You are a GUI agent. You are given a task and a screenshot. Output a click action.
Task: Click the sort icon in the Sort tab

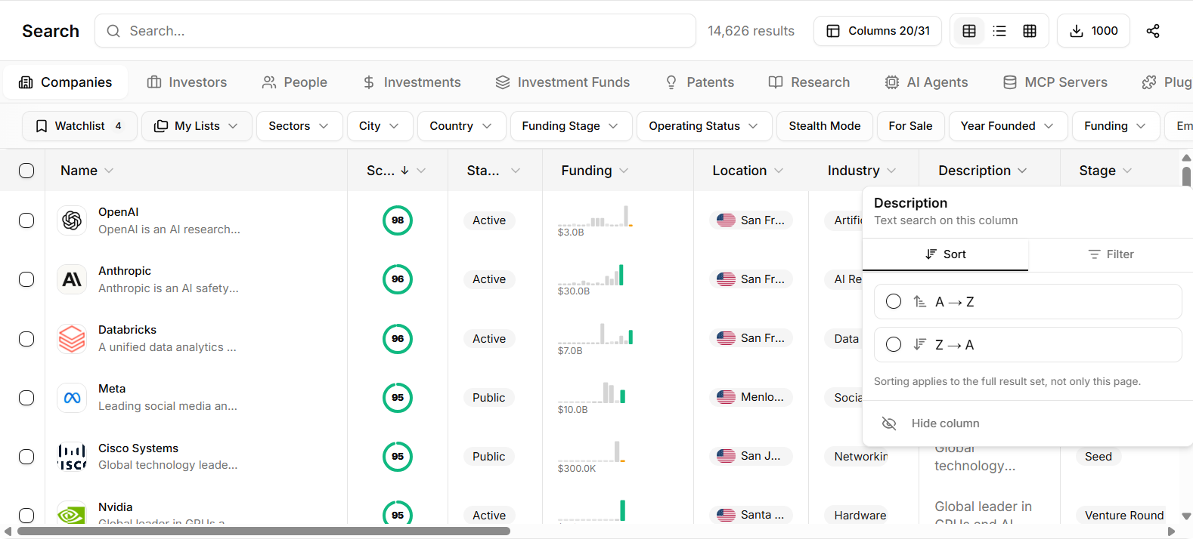click(x=931, y=254)
